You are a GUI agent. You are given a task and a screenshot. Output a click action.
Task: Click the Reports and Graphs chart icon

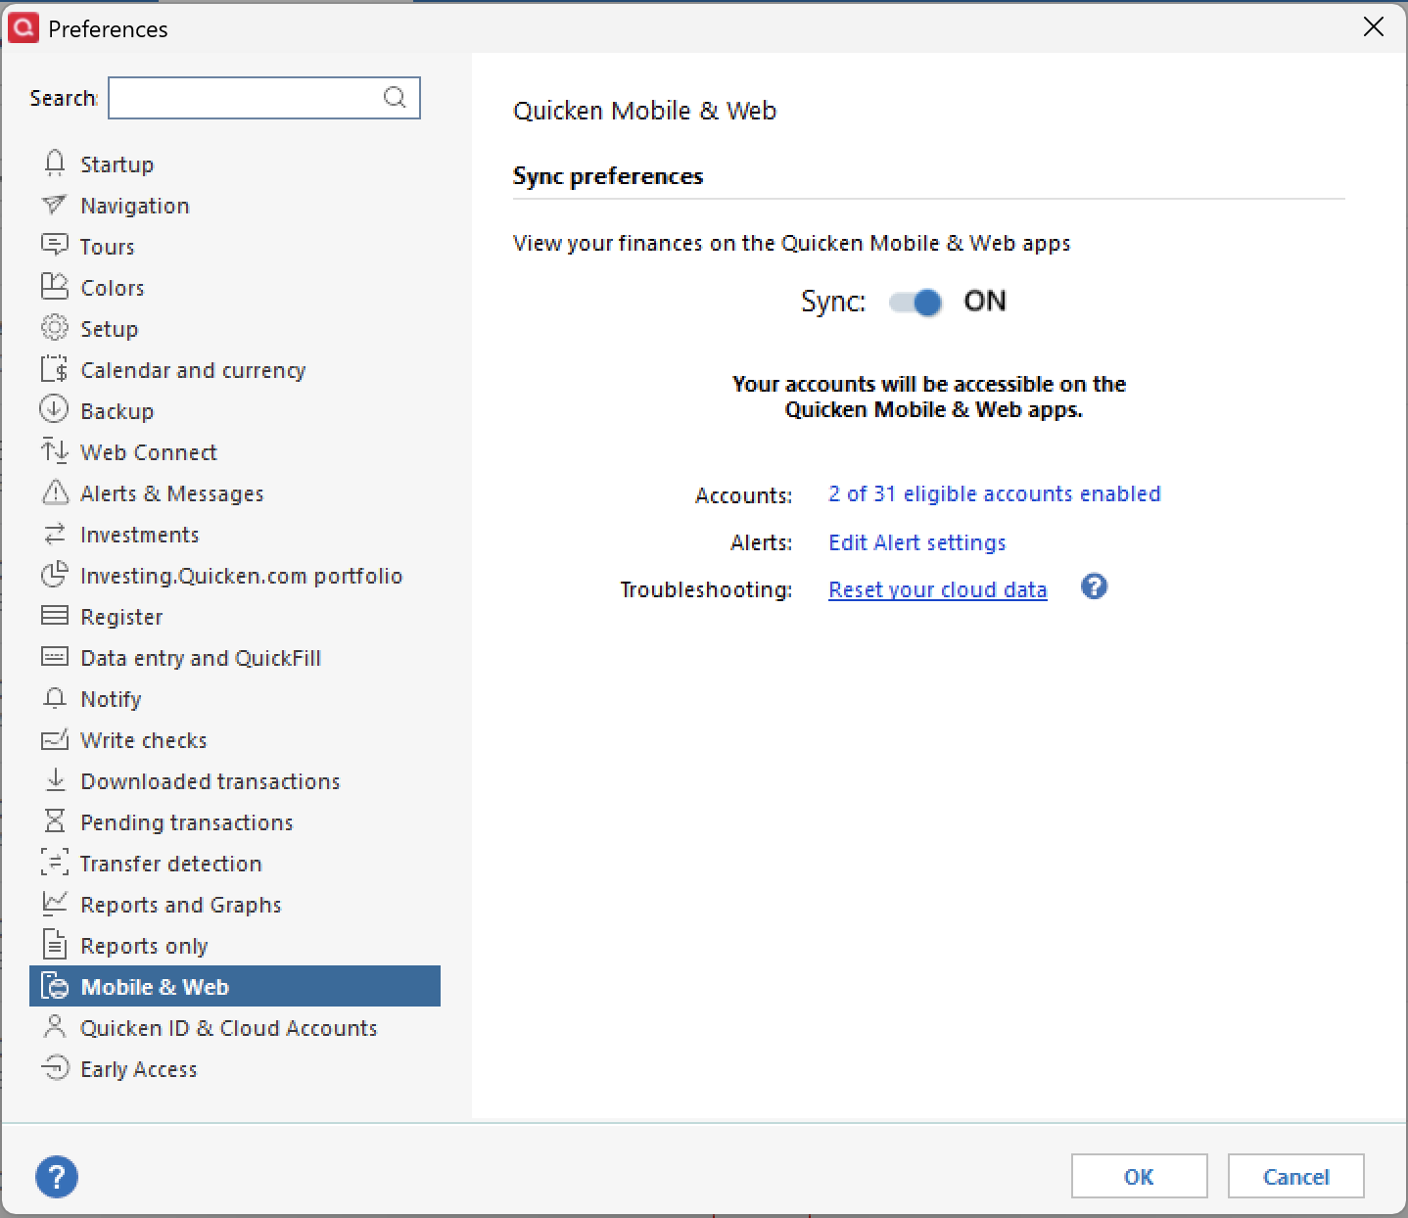click(55, 903)
